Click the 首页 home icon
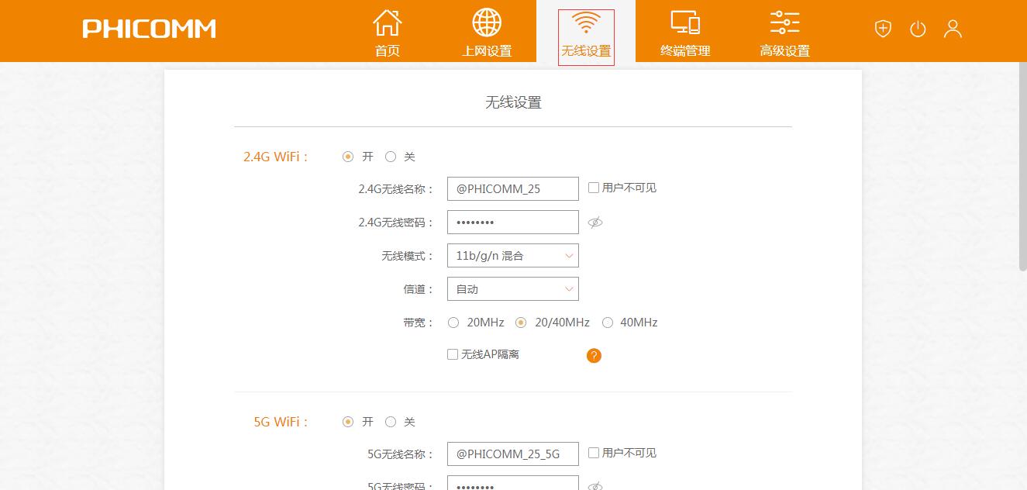Screen dimensions: 1027x490 coord(387,22)
